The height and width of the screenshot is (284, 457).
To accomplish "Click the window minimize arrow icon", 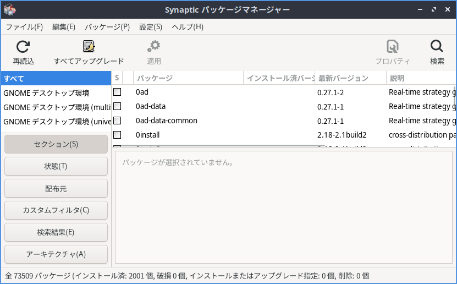I will [419, 10].
